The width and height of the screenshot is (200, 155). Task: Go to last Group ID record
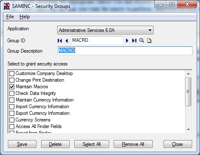pyautogui.click(x=134, y=41)
